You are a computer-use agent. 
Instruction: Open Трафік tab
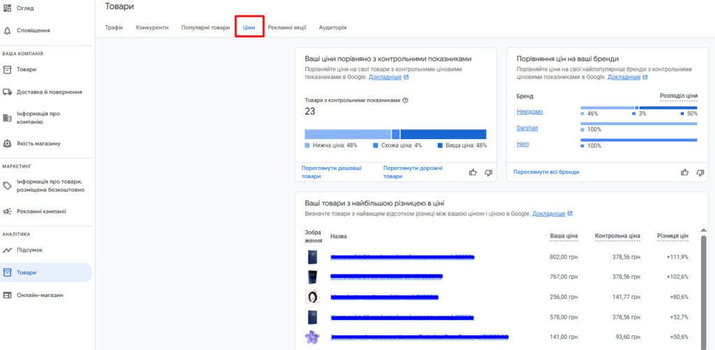(114, 27)
